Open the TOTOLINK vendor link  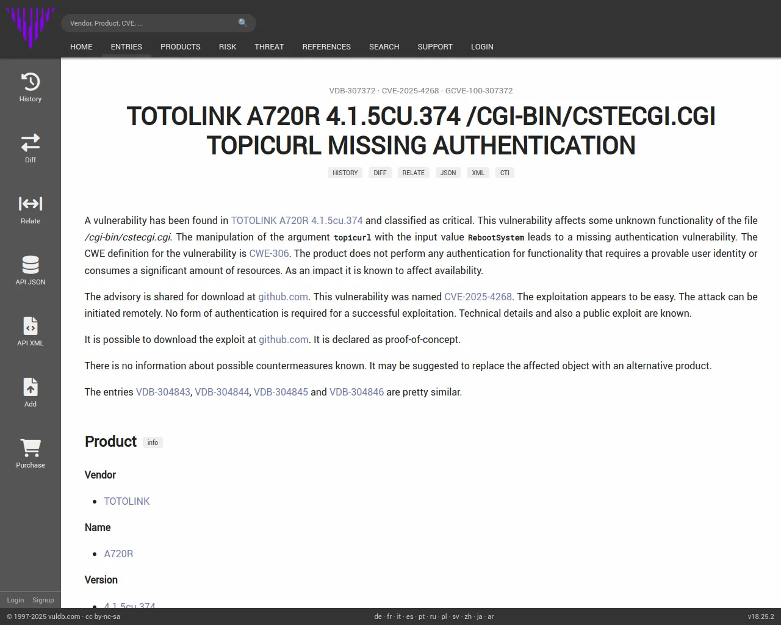tap(127, 501)
